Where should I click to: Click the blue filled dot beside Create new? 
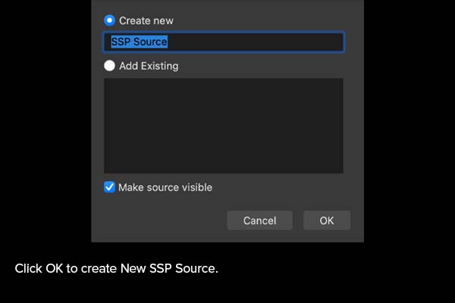point(110,20)
